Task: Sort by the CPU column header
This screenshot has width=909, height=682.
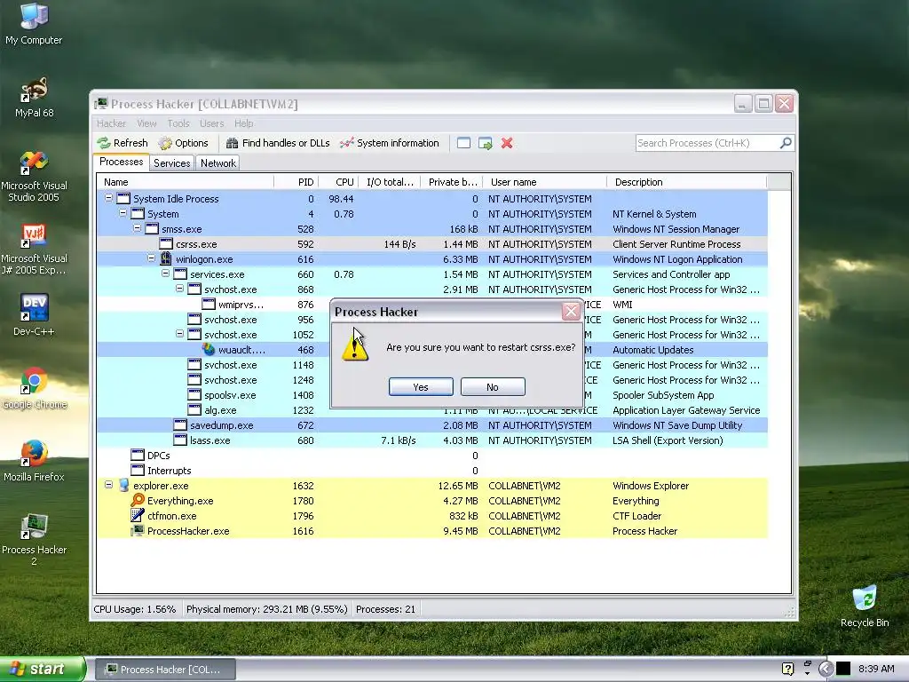Action: point(338,182)
